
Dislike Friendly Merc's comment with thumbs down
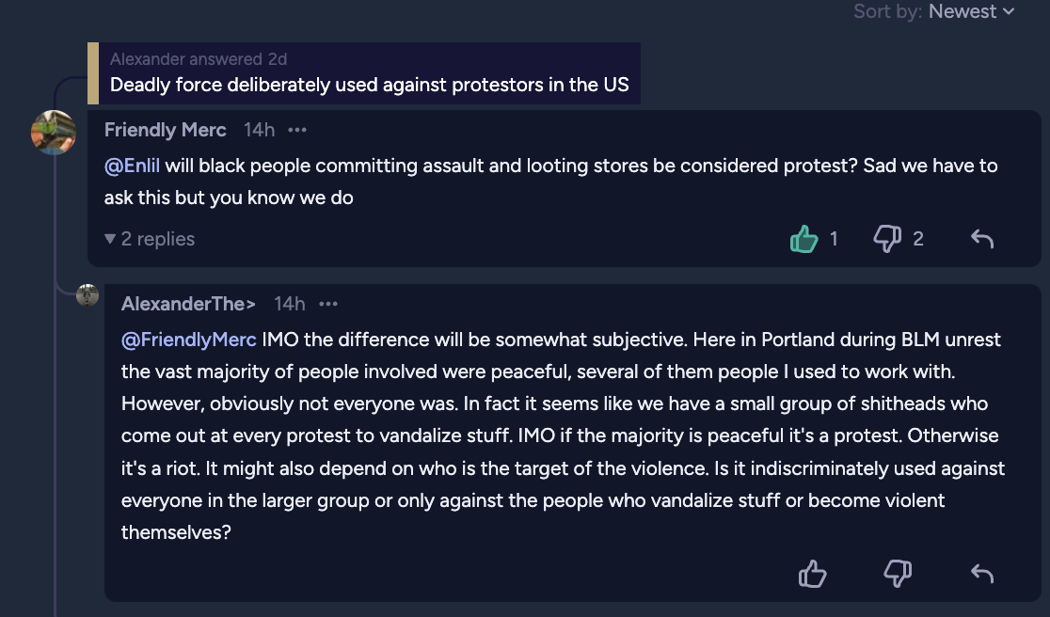[x=888, y=239]
